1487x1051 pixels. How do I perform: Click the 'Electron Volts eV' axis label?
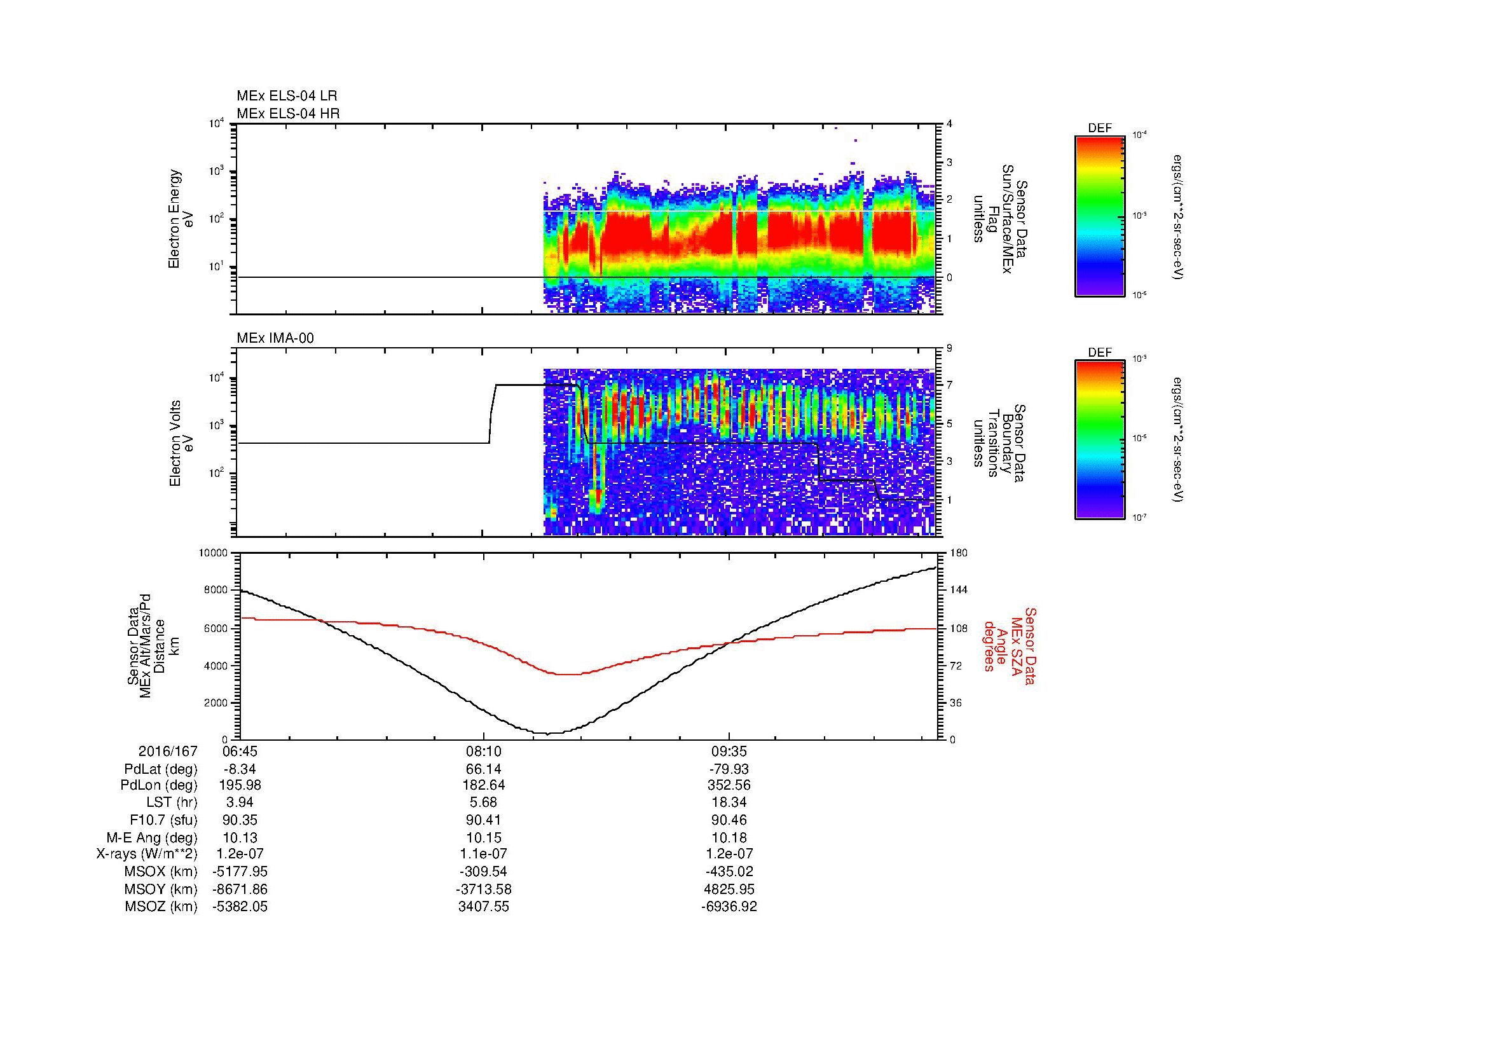[181, 443]
